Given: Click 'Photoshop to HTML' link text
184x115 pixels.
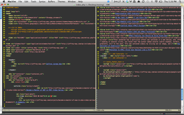Looking at the screenshot, I should 130,50.
